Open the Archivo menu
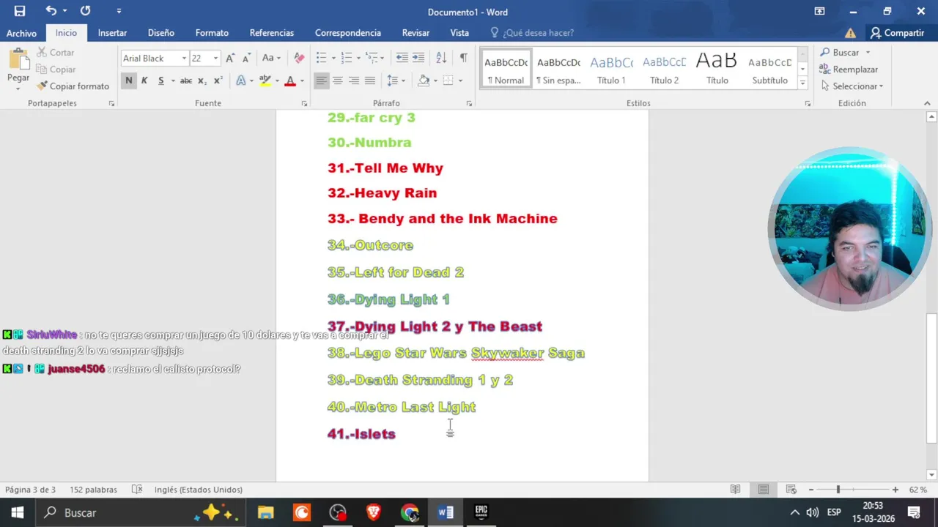Image resolution: width=938 pixels, height=527 pixels. [x=21, y=33]
